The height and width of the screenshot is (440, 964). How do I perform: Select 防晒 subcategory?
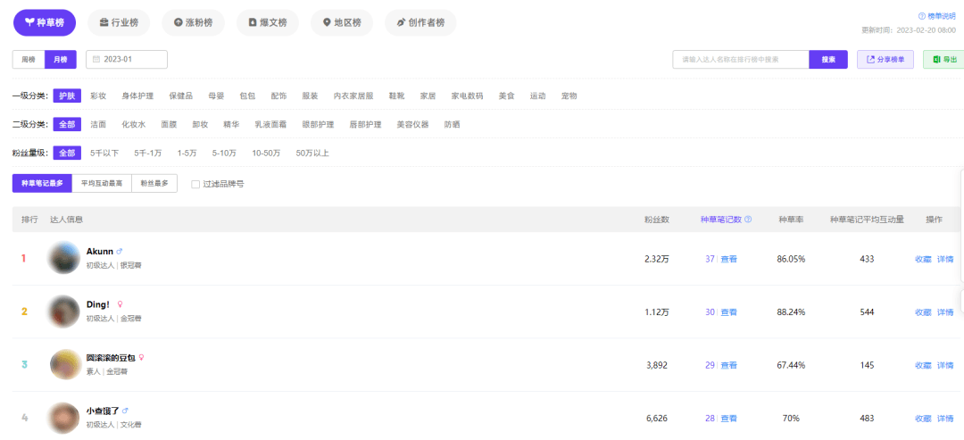[x=452, y=124]
